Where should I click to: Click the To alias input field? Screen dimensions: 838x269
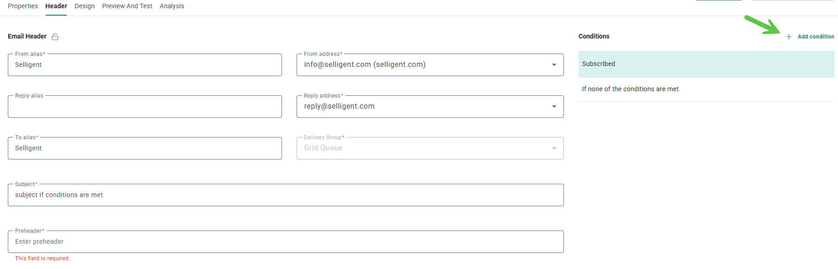point(145,148)
